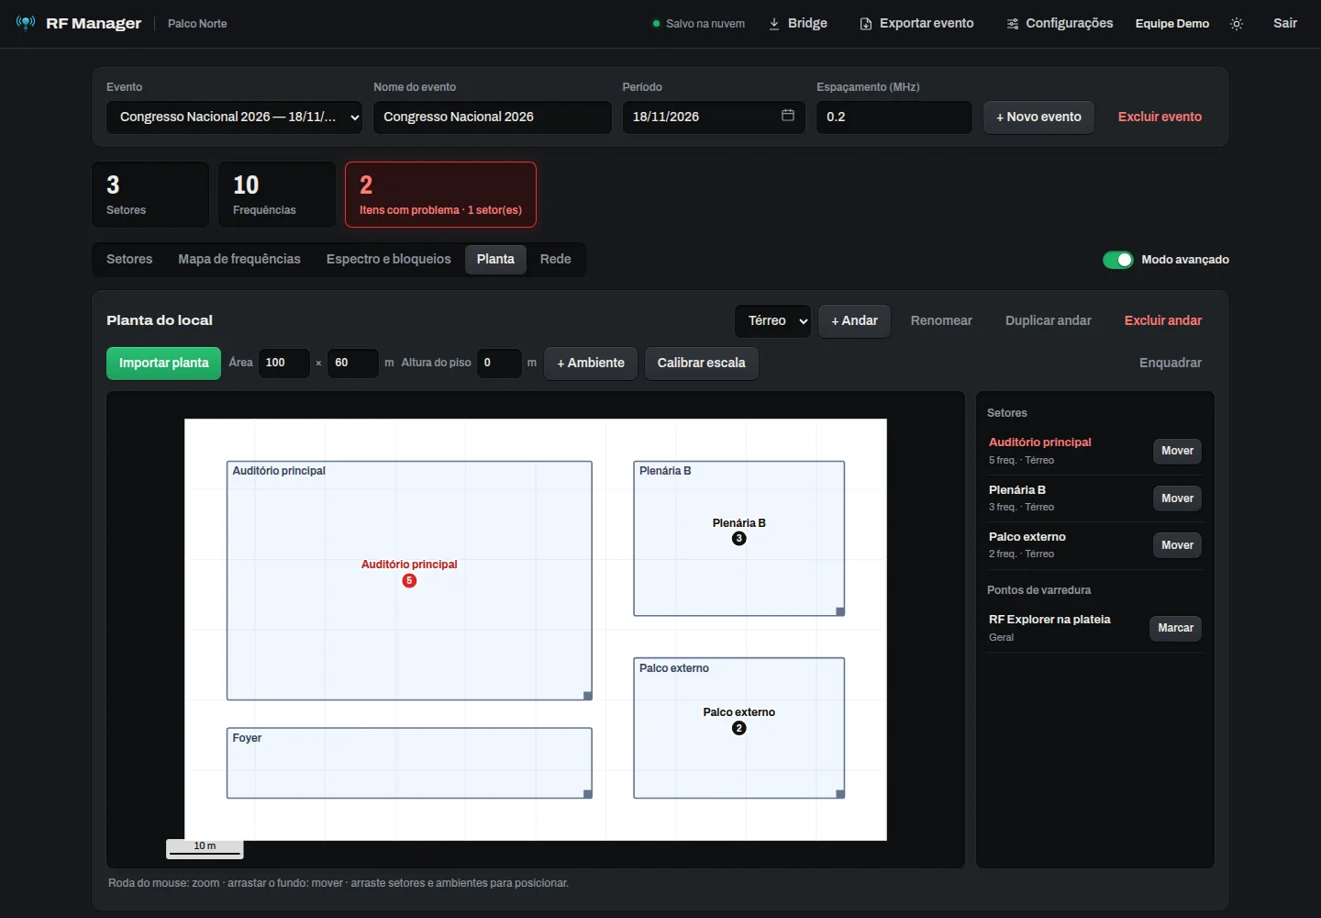Click Marcar for RF Explorer na plateia
1321x918 pixels.
click(x=1175, y=629)
